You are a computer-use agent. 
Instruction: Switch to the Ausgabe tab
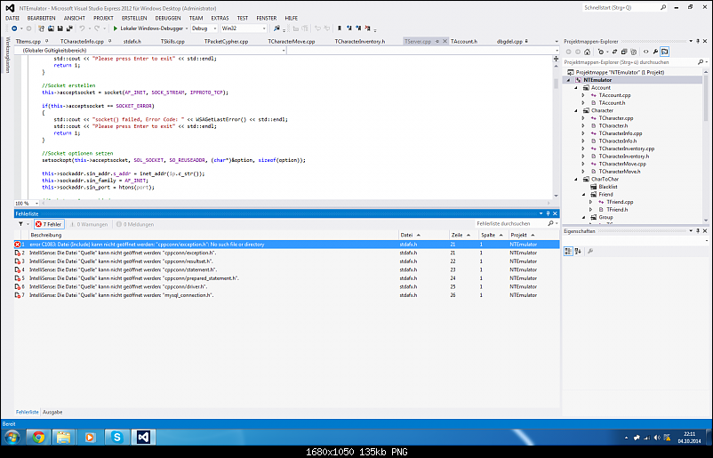click(x=52, y=413)
